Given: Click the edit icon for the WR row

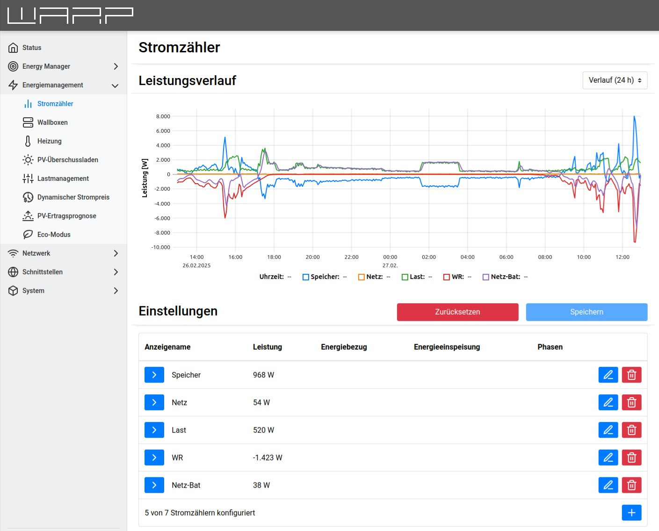Looking at the screenshot, I should pos(608,458).
